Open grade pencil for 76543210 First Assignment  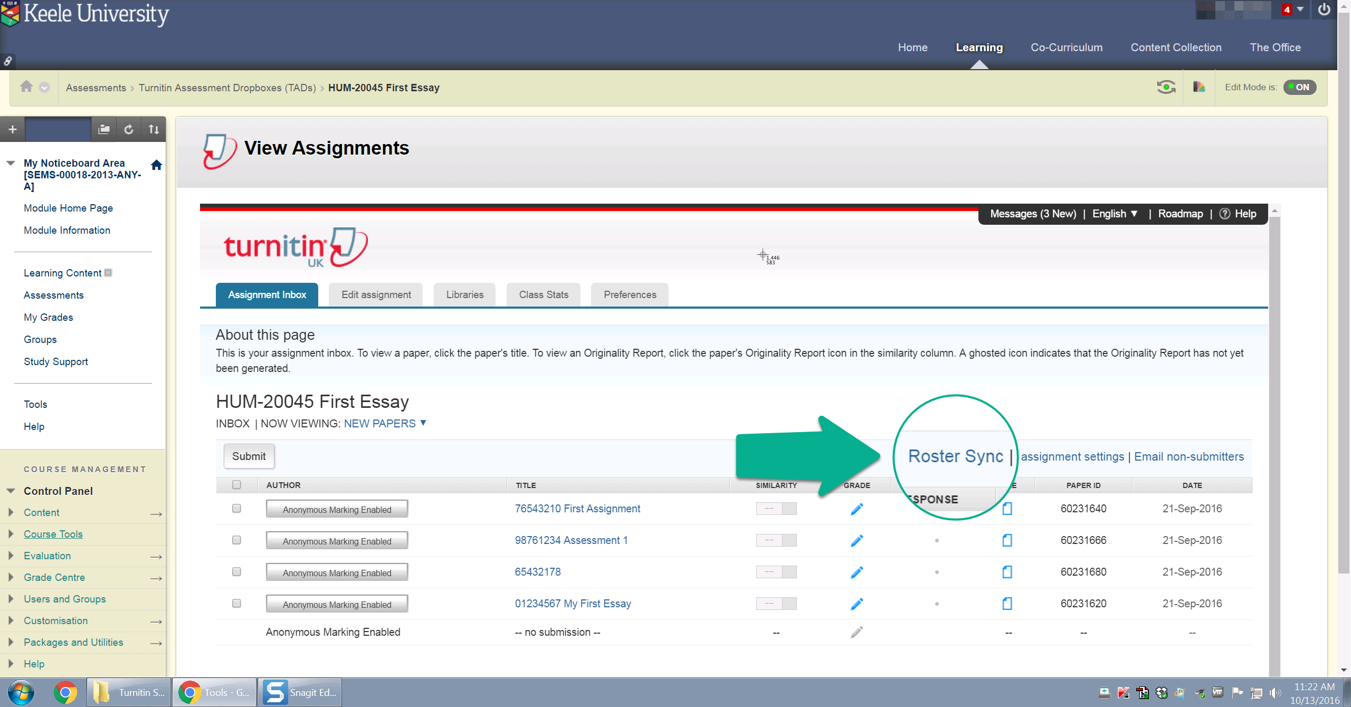point(857,509)
